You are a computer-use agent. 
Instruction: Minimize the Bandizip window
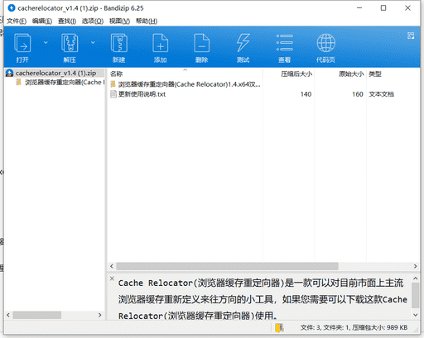359,8
